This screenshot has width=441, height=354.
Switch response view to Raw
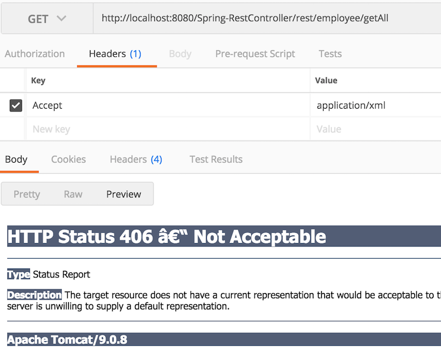click(73, 194)
